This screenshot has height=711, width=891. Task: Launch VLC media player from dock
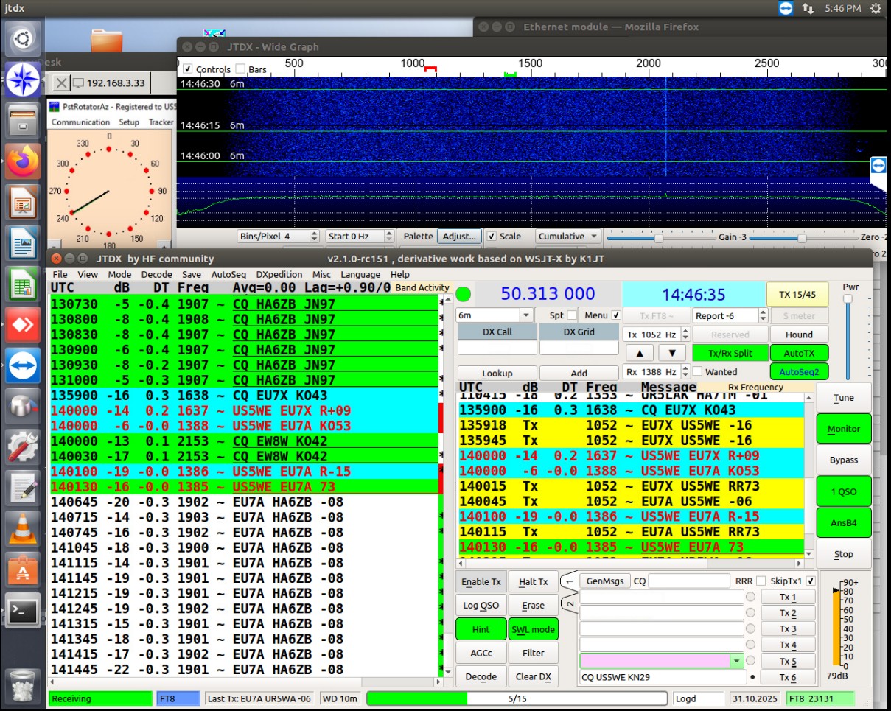pos(23,528)
